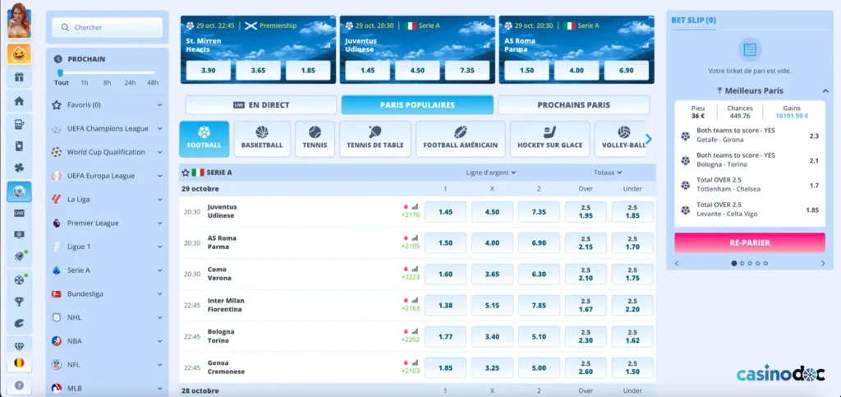Open the UEFA Champions League logo entry
The height and width of the screenshot is (397, 841).
[57, 129]
